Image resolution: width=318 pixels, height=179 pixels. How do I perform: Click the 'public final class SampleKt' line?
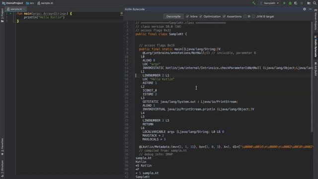[x=161, y=34]
